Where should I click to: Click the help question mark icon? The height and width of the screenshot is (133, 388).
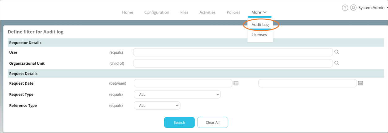(x=345, y=8)
